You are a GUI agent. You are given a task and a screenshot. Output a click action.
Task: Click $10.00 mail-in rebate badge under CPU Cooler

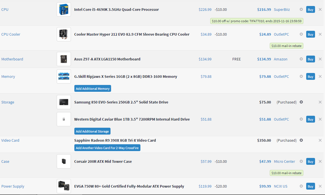[x=287, y=46]
